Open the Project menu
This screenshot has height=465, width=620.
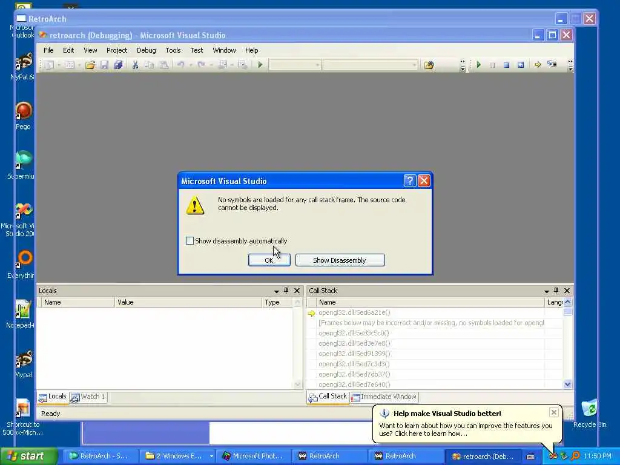click(117, 50)
